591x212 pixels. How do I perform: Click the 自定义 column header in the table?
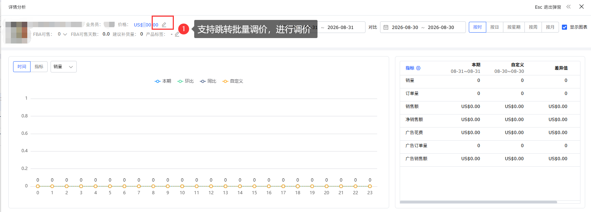[x=518, y=65]
